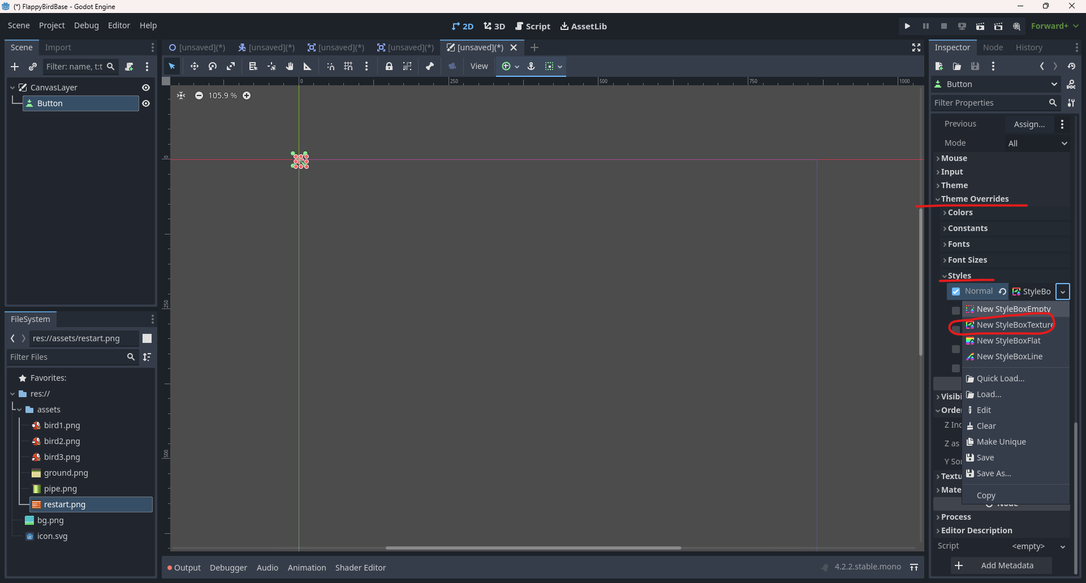Expand the Colors theme override section
The image size is (1086, 583).
point(960,212)
